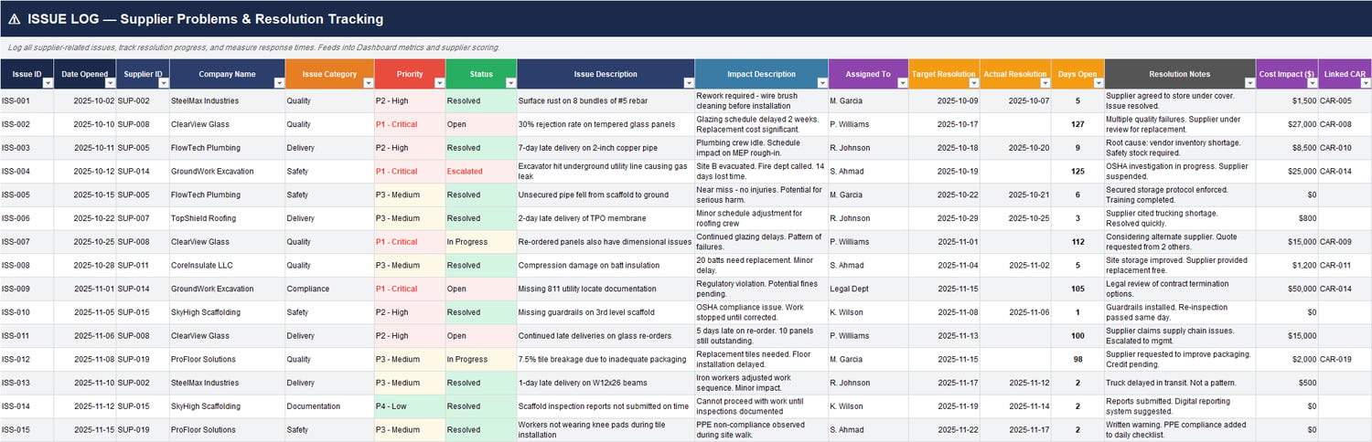Image resolution: width=1372 pixels, height=442 pixels.
Task: Click date opened 2025-10-10
Action: pos(85,124)
